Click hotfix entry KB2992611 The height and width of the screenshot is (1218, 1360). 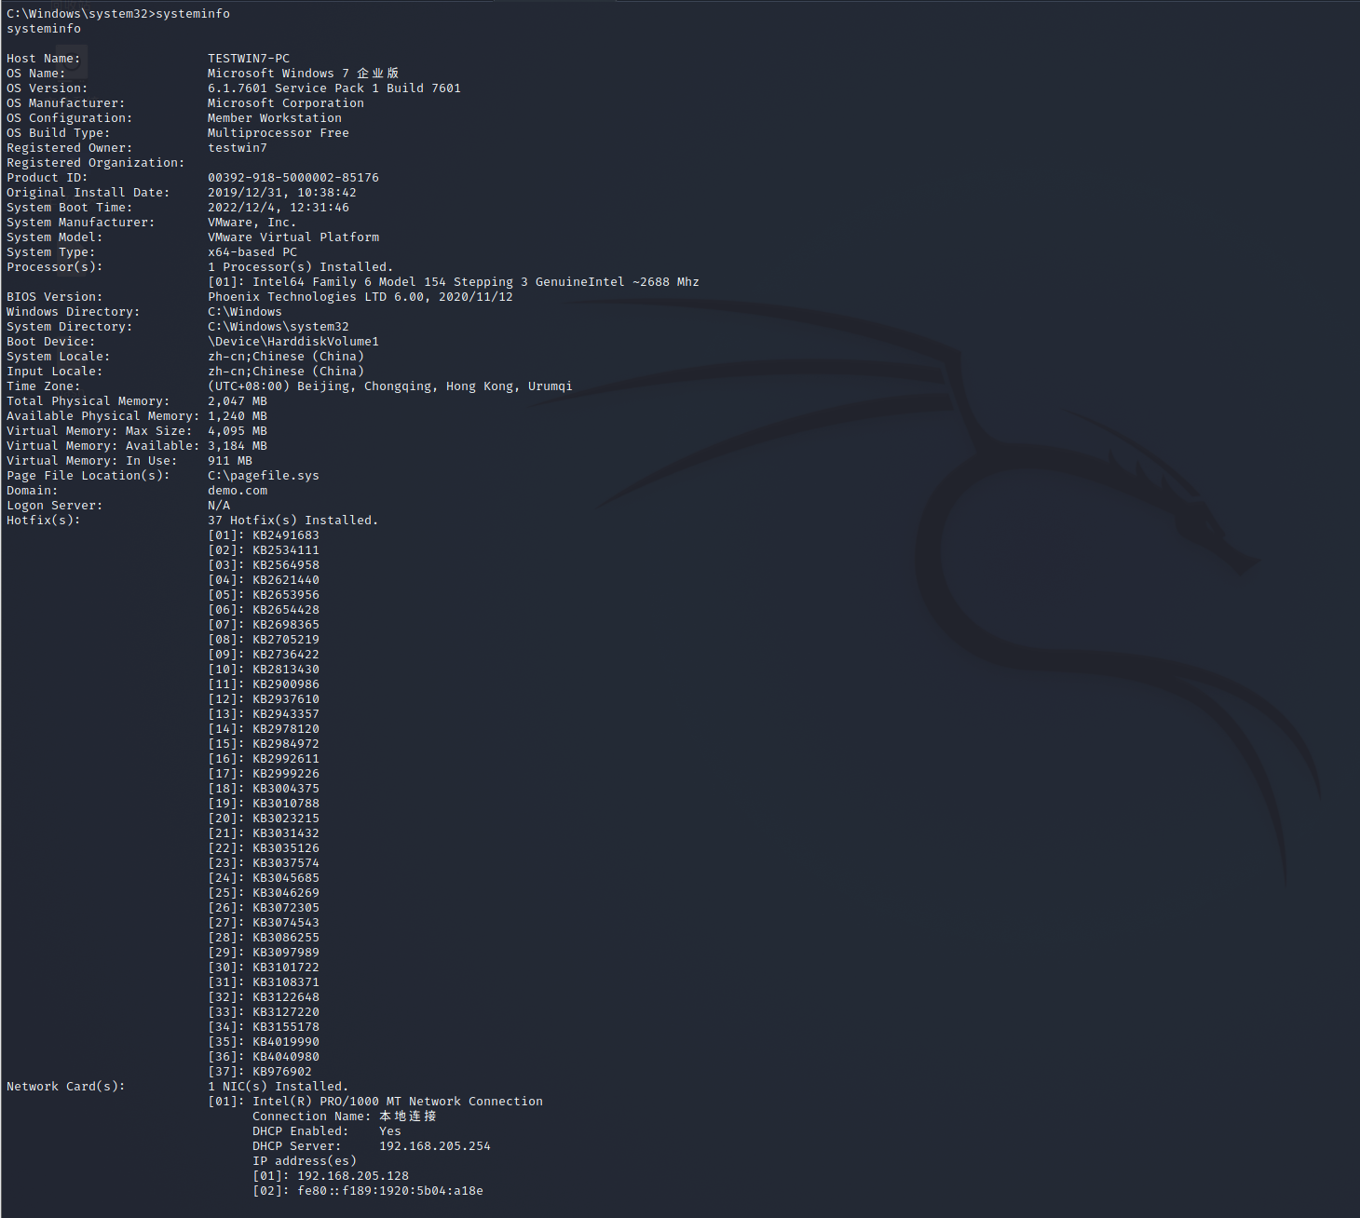click(x=286, y=759)
